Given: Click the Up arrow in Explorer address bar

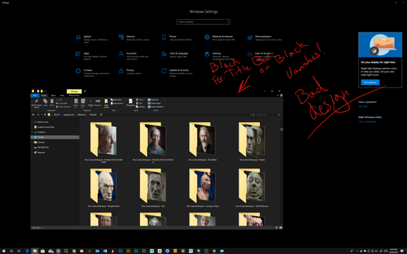Looking at the screenshot, I should coord(45,115).
